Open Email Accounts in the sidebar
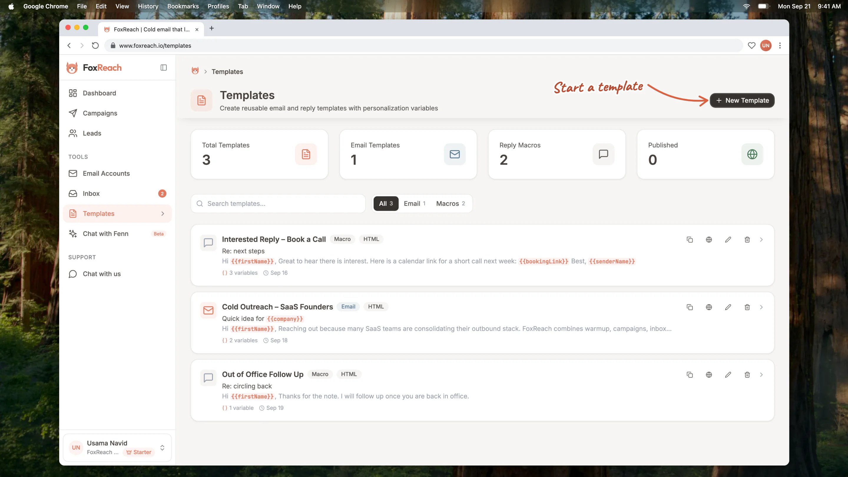This screenshot has height=477, width=848. pyautogui.click(x=117, y=173)
